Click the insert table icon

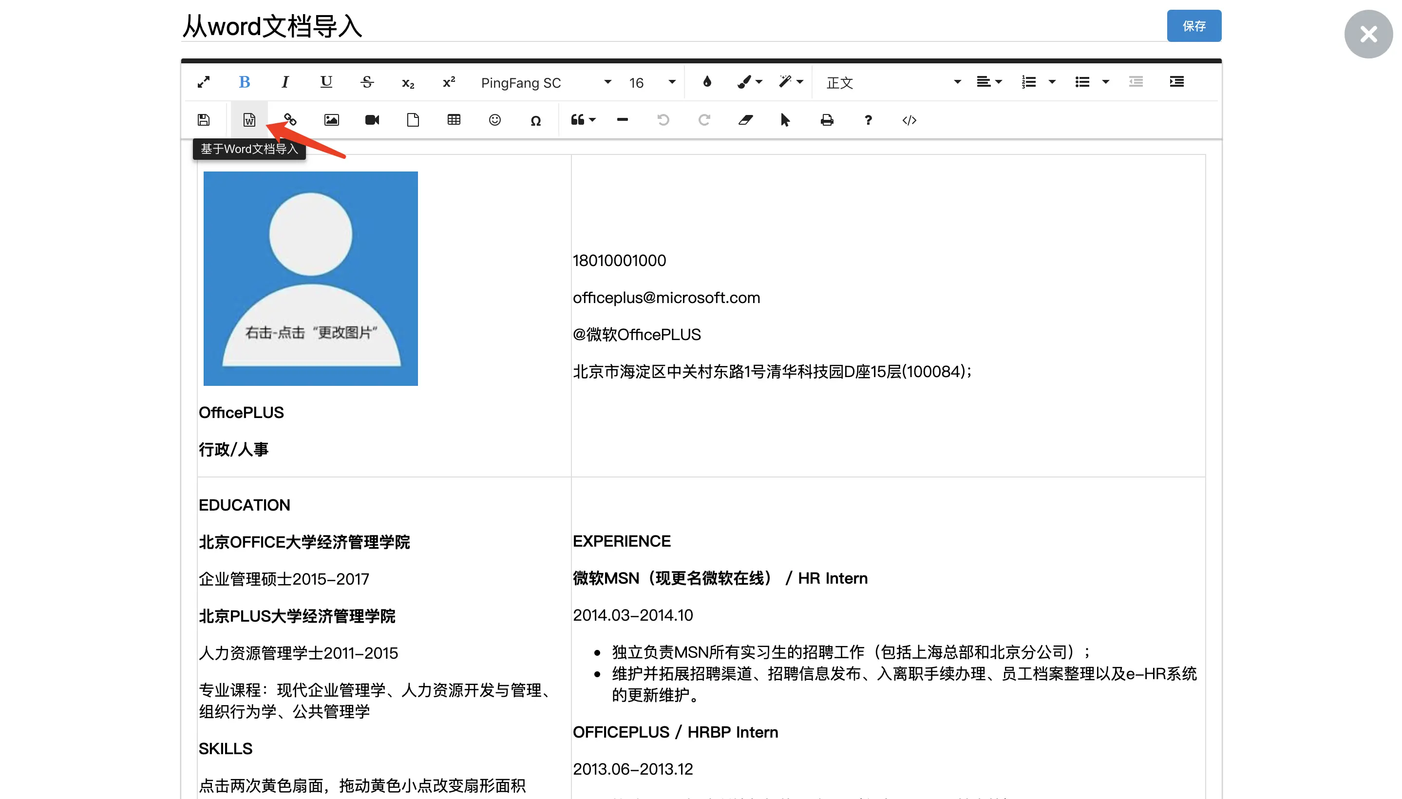[454, 120]
